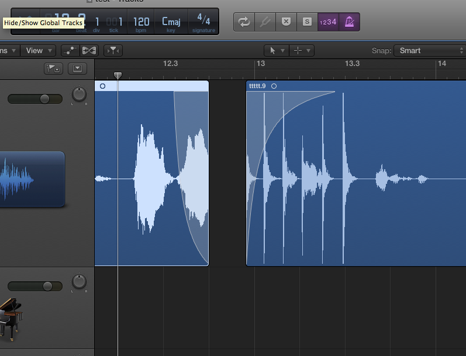Image resolution: width=466 pixels, height=356 pixels.
Task: Toggle the 1234 count-in button
Action: click(328, 22)
